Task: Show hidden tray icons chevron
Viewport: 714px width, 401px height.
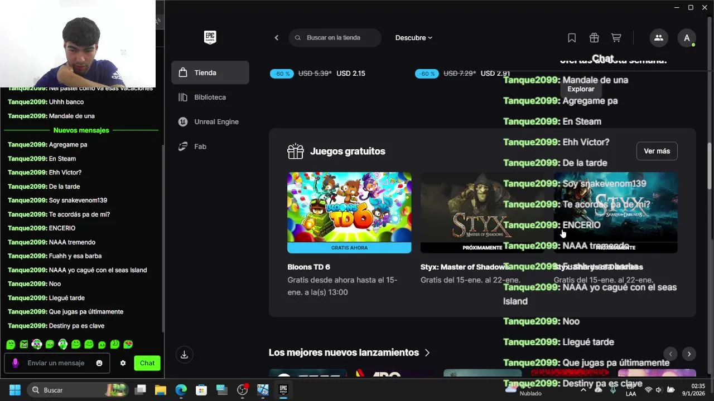Action: click(583, 390)
